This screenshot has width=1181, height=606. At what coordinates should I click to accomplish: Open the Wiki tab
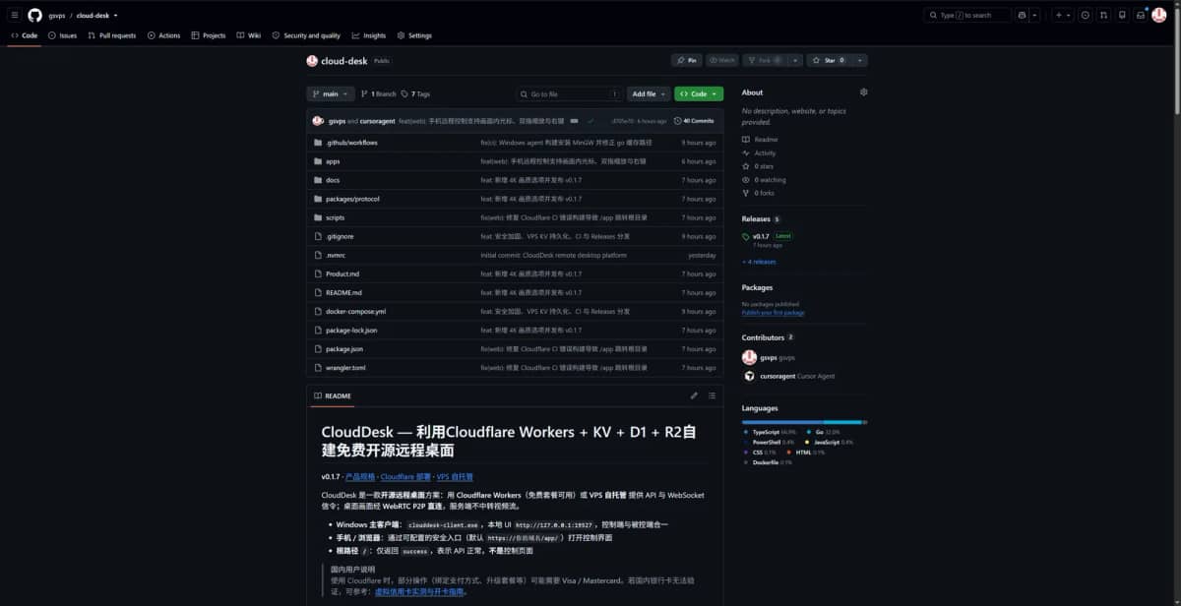[x=249, y=35]
